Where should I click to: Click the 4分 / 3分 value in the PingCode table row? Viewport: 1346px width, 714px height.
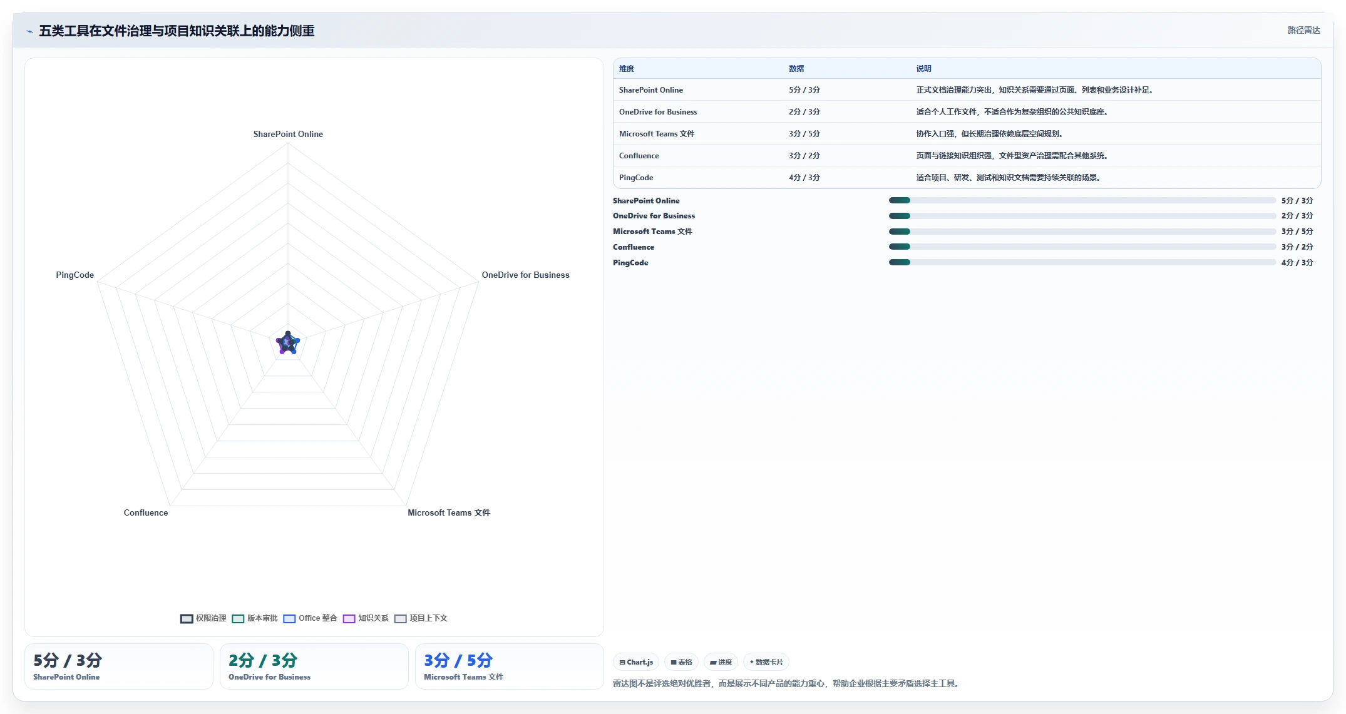pos(804,178)
